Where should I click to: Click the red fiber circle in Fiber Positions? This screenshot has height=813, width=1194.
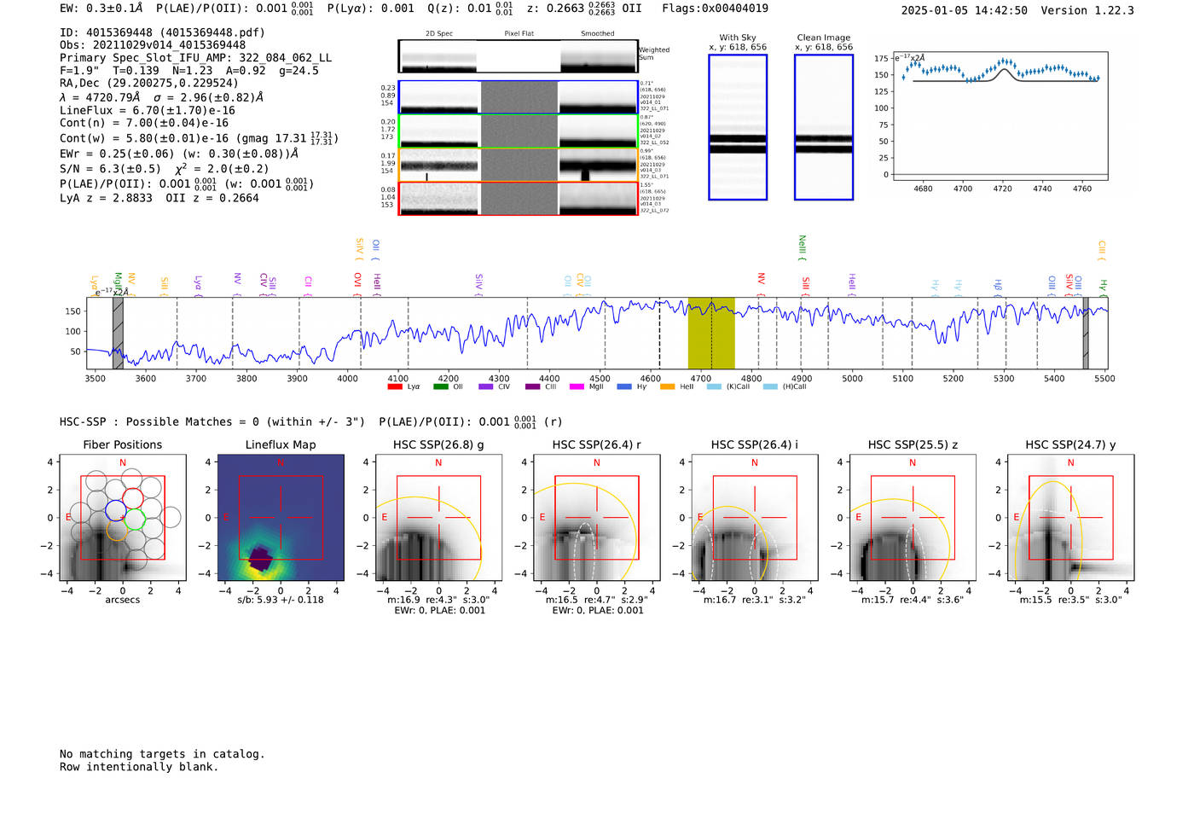point(133,498)
